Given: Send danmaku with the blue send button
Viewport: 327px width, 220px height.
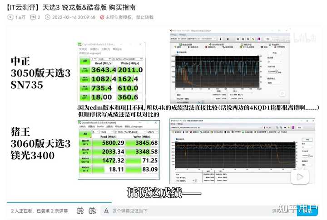Looking at the screenshot, I should tap(307, 210).
